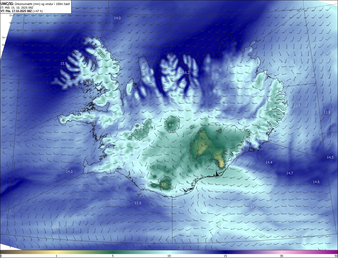
Task: Select the valid time 'VT: Fös. 17.10.2025 08Z'
Action: coord(16,11)
